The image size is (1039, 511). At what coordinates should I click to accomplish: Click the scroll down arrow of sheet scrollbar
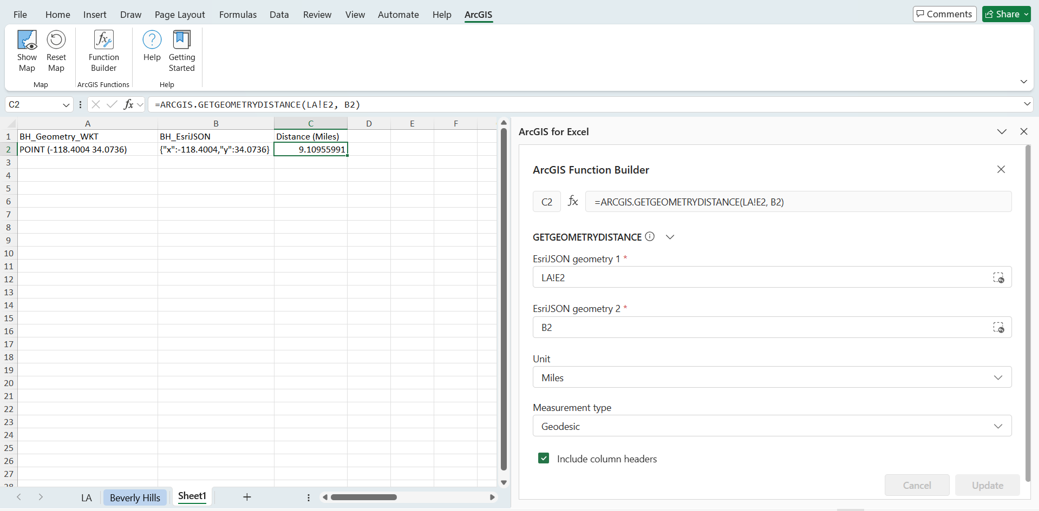pyautogui.click(x=504, y=482)
